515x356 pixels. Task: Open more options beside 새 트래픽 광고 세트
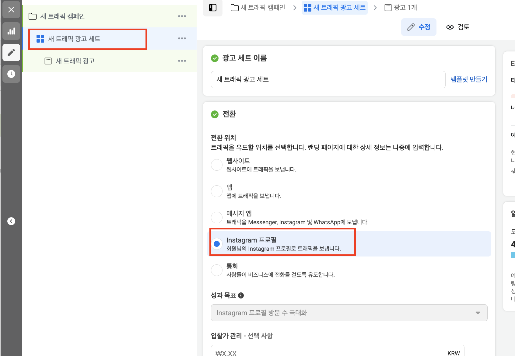[x=182, y=38]
